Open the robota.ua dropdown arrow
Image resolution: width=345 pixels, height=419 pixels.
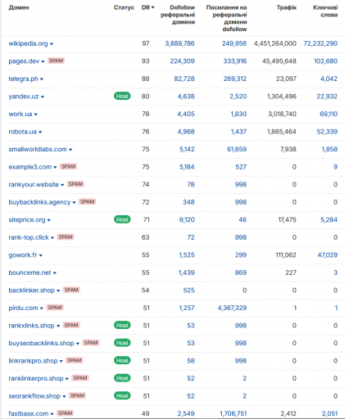point(40,133)
